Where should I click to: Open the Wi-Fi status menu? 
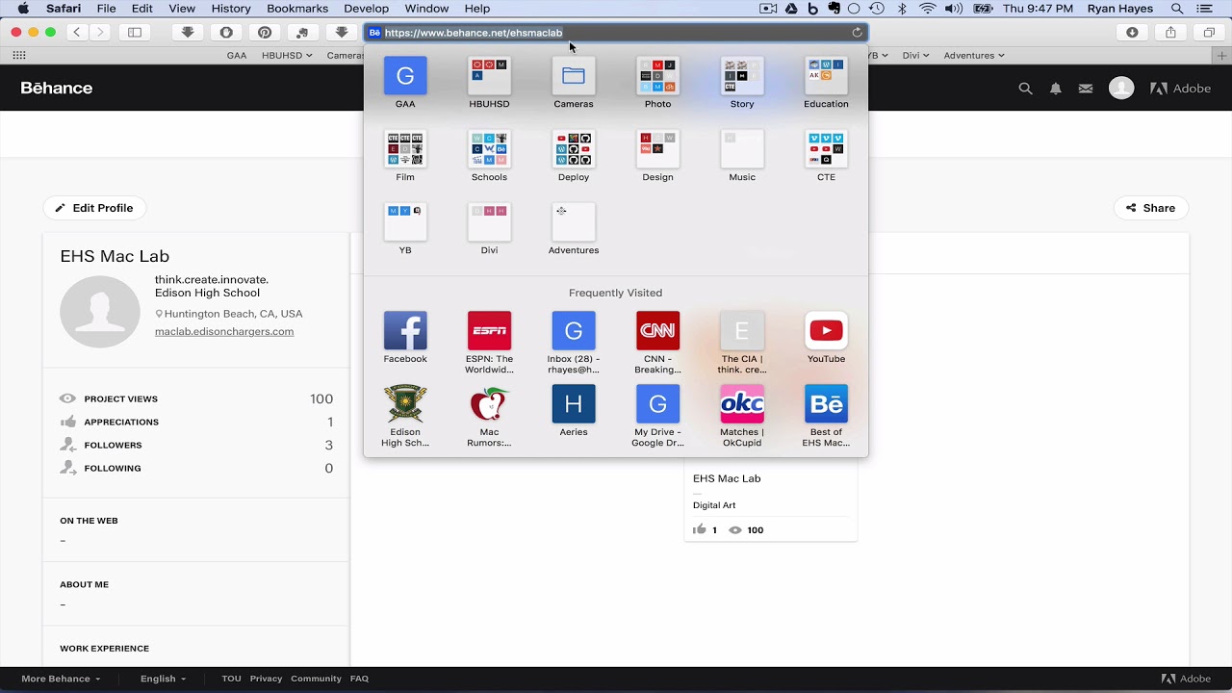(x=927, y=9)
